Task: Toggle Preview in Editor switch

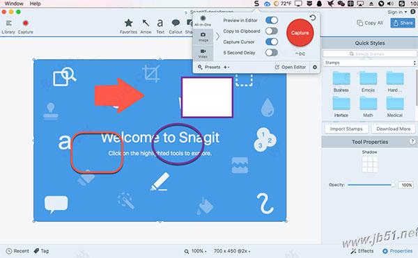Action: [272, 20]
